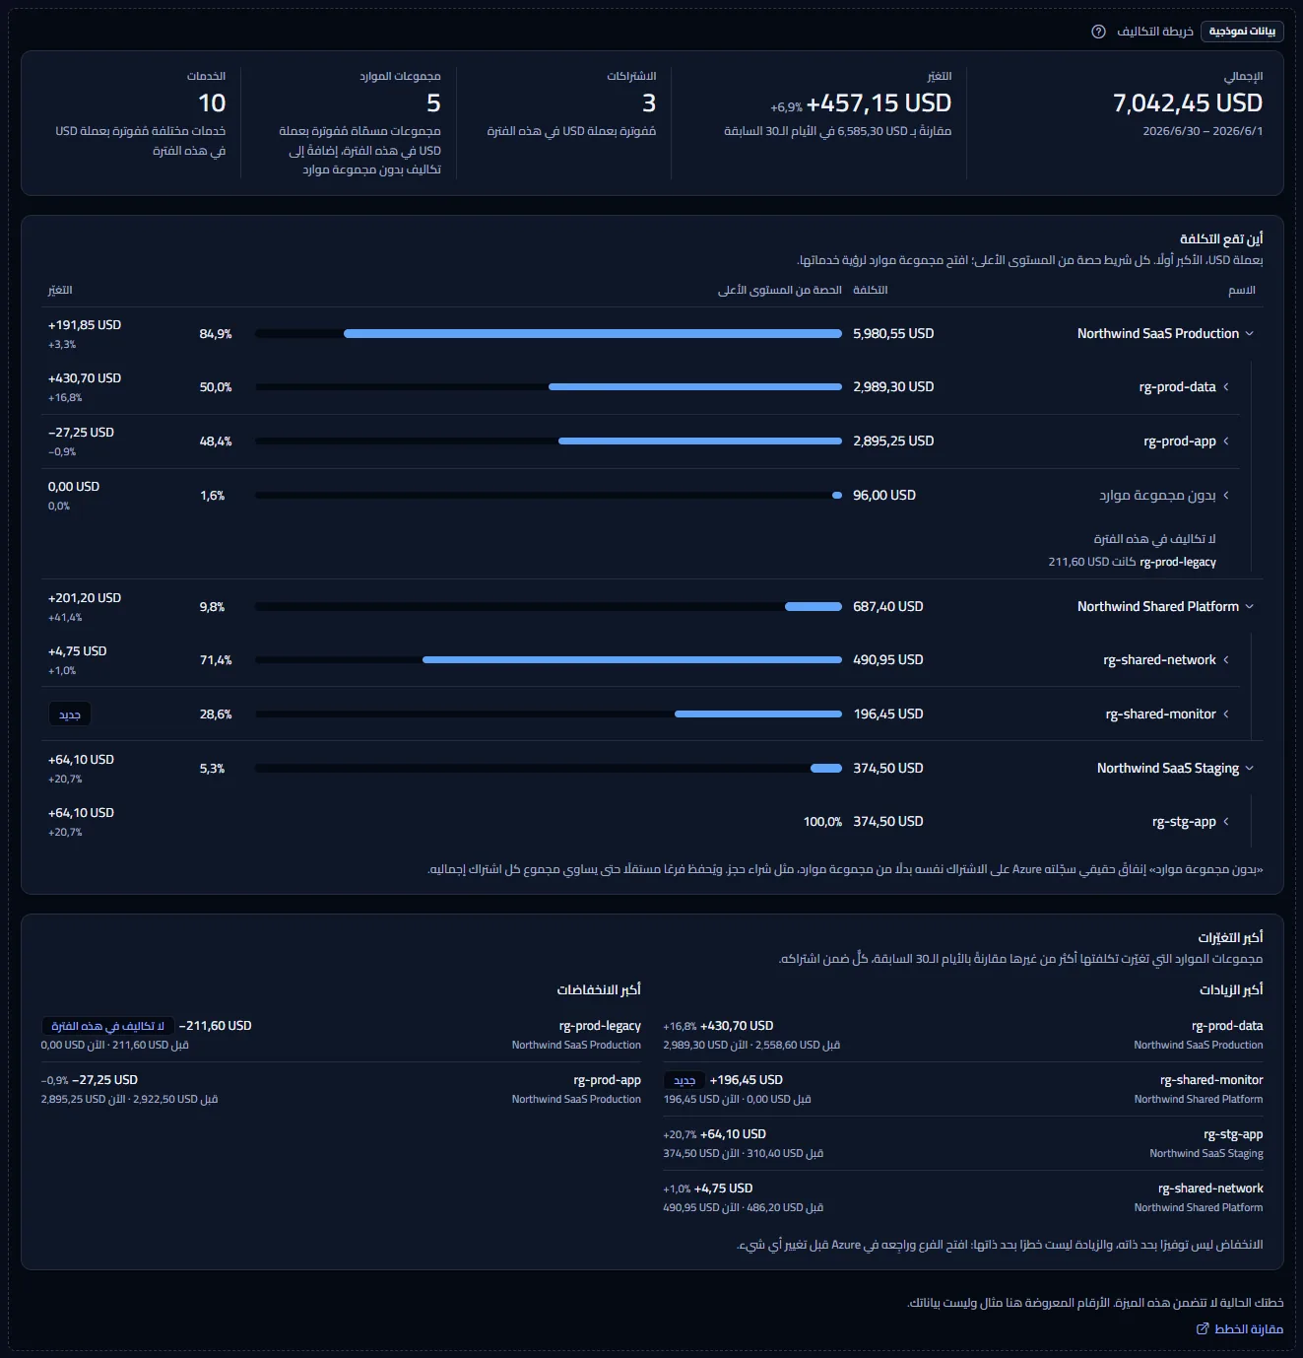Screen dimensions: 1303x1358
Task: Expand the بدون مجموعة موارد row
Action: (1226, 496)
